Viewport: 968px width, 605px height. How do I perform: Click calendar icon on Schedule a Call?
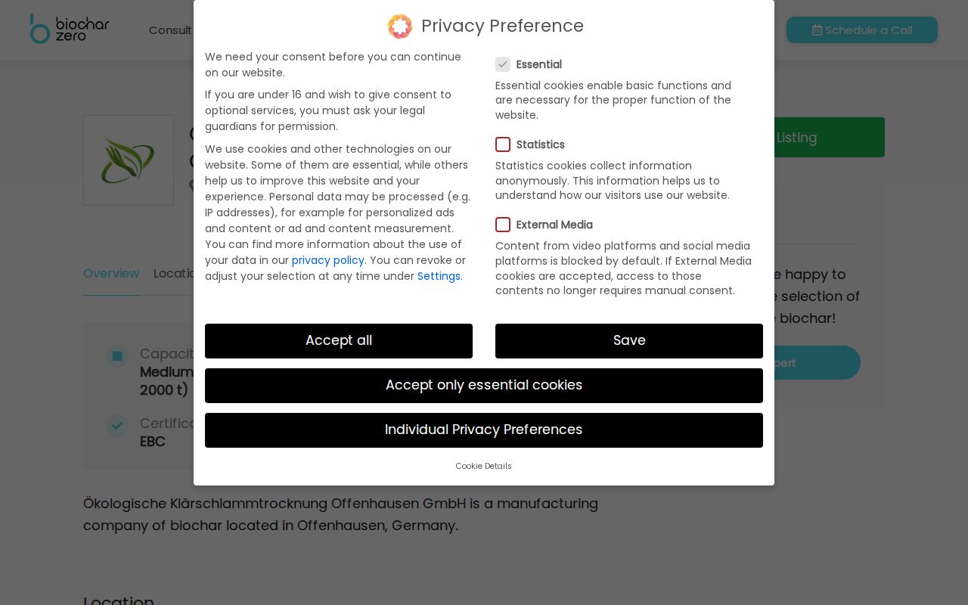click(817, 30)
